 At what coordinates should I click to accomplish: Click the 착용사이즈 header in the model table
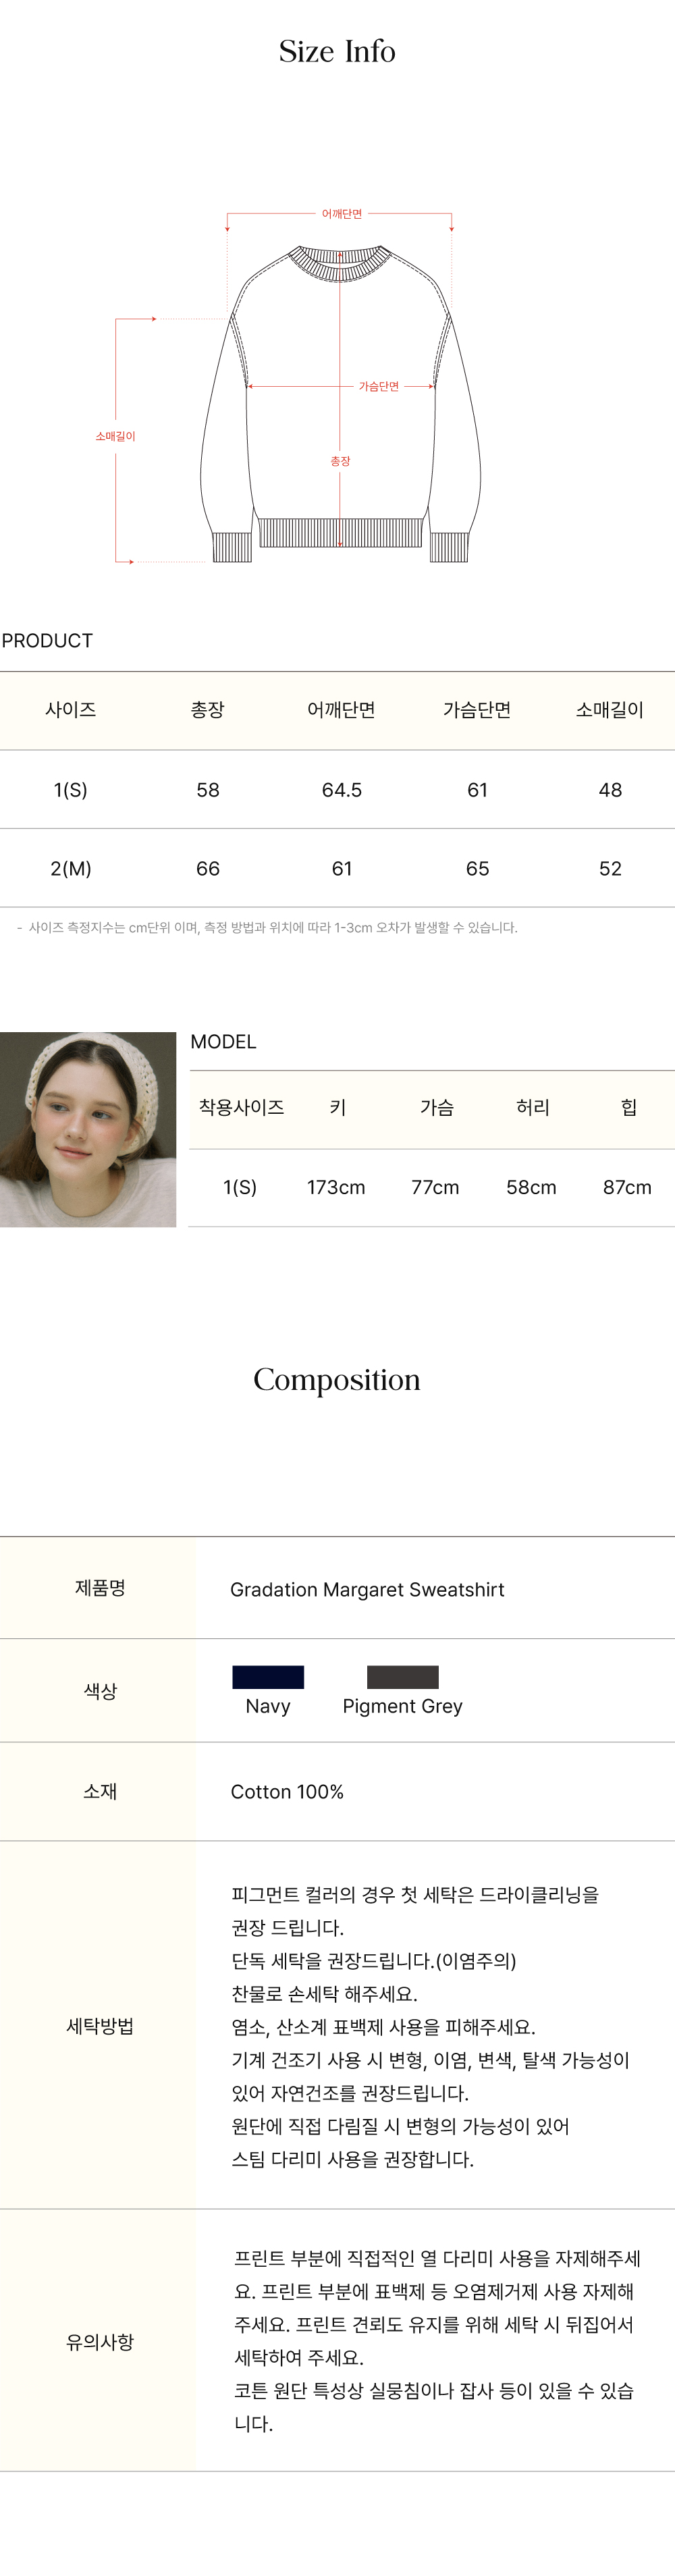tap(241, 1107)
